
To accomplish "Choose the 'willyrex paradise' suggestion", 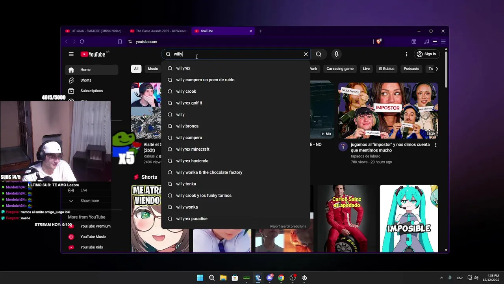I will pyautogui.click(x=235, y=219).
